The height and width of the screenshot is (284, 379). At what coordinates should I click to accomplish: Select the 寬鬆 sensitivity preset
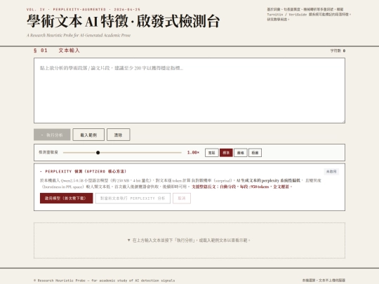click(x=212, y=153)
